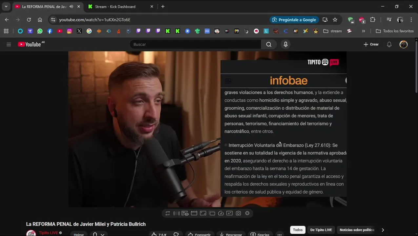Click the Crear button
418x236 pixels.
[371, 44]
